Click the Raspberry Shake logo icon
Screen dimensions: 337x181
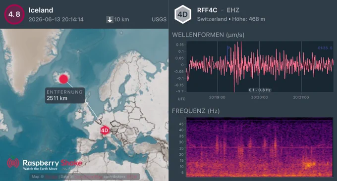click(13, 163)
